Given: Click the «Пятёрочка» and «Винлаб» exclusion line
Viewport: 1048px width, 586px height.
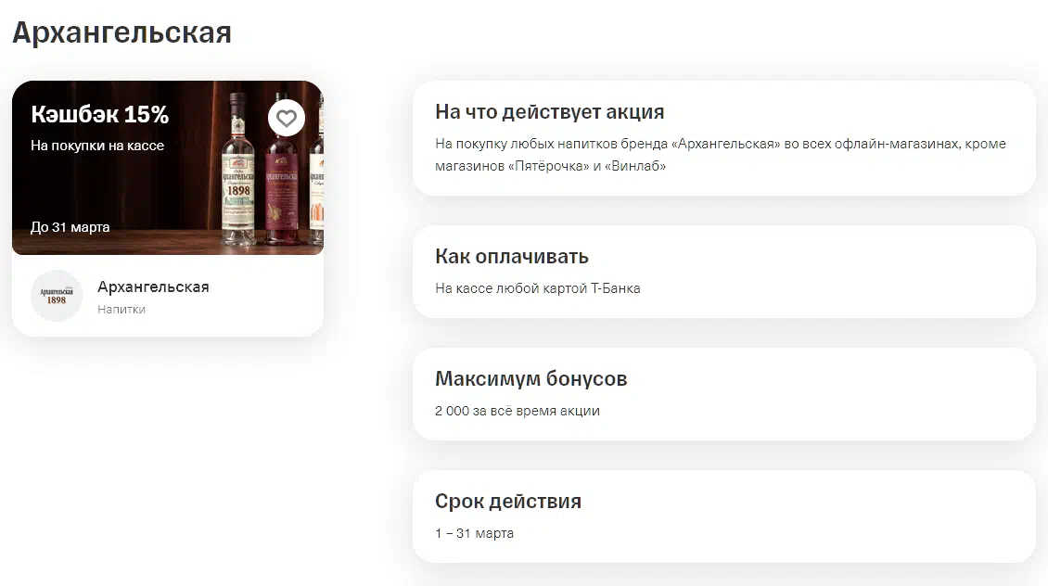Looking at the screenshot, I should click(550, 166).
